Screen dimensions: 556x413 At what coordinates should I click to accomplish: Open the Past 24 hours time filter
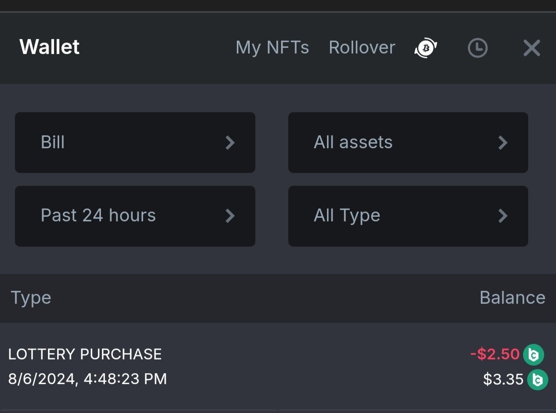tap(135, 216)
